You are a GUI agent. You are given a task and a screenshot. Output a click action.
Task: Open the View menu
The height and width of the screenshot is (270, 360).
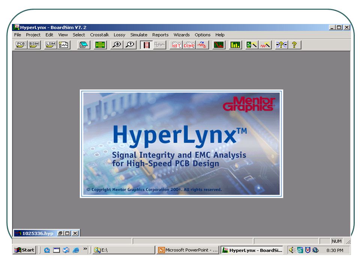(x=63, y=34)
